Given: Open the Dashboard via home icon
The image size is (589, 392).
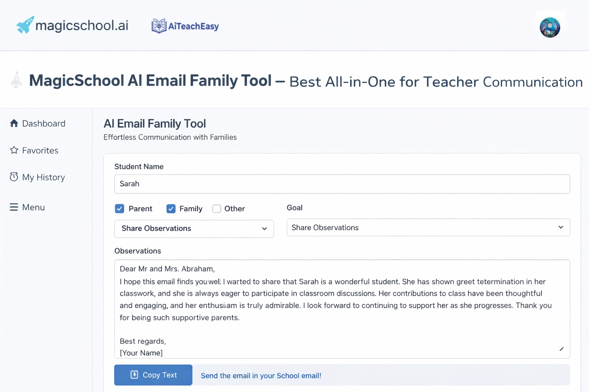Looking at the screenshot, I should point(14,123).
